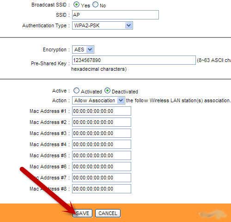Select Yes for Broadcast SSID
The width and height of the screenshot is (231, 222).
(x=76, y=5)
